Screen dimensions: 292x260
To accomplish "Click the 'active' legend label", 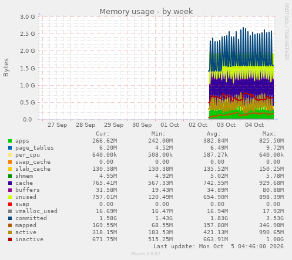I will click(26, 232).
